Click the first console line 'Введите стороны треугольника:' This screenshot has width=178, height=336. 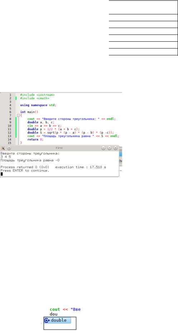30,153
